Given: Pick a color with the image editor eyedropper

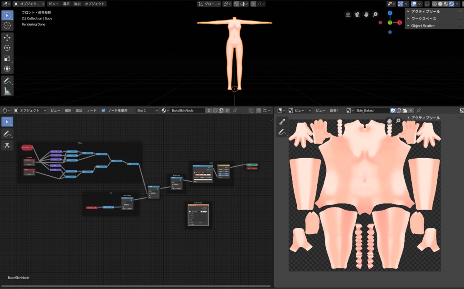Looking at the screenshot, I should (282, 121).
